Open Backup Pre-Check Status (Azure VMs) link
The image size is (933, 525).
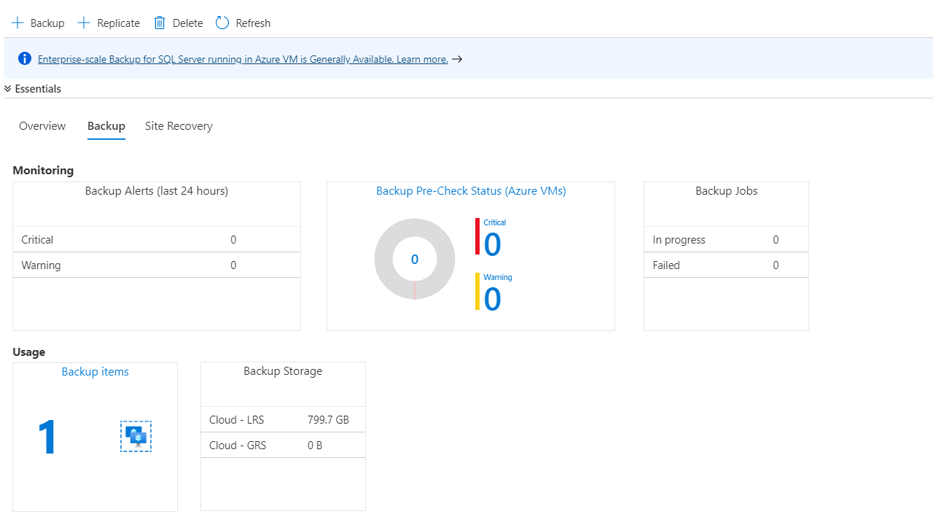point(471,191)
